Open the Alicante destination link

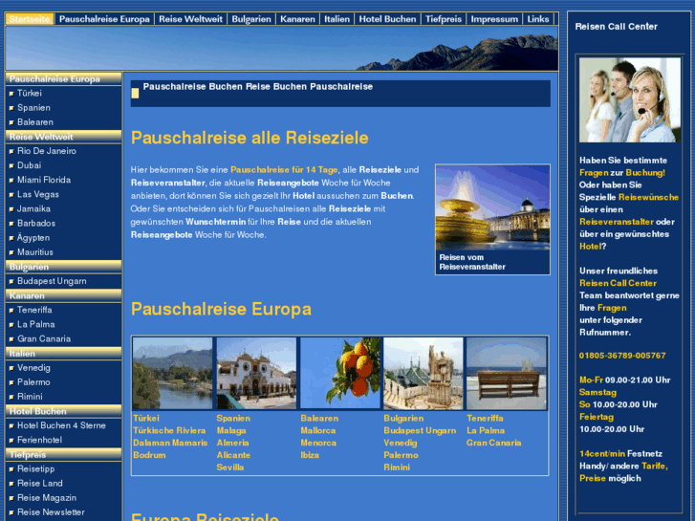(233, 455)
